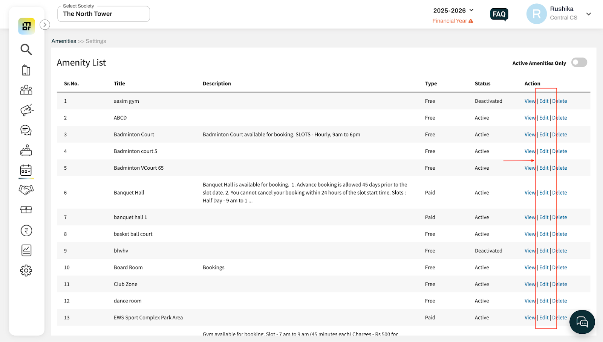Open the settings gear icon
This screenshot has width=603, height=342.
click(26, 271)
